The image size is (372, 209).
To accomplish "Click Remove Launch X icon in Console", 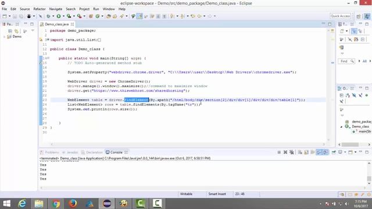I will tap(285, 152).
